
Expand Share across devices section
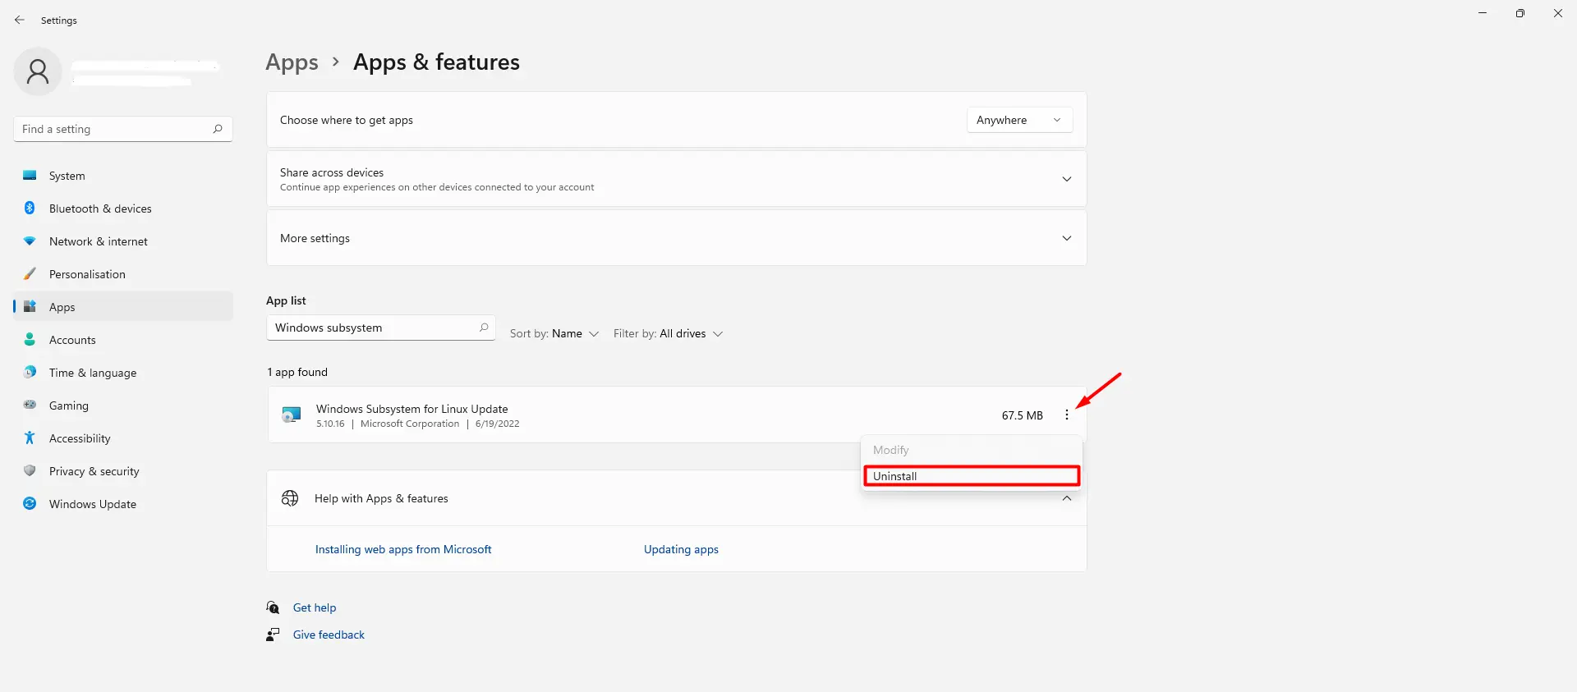click(x=1067, y=179)
